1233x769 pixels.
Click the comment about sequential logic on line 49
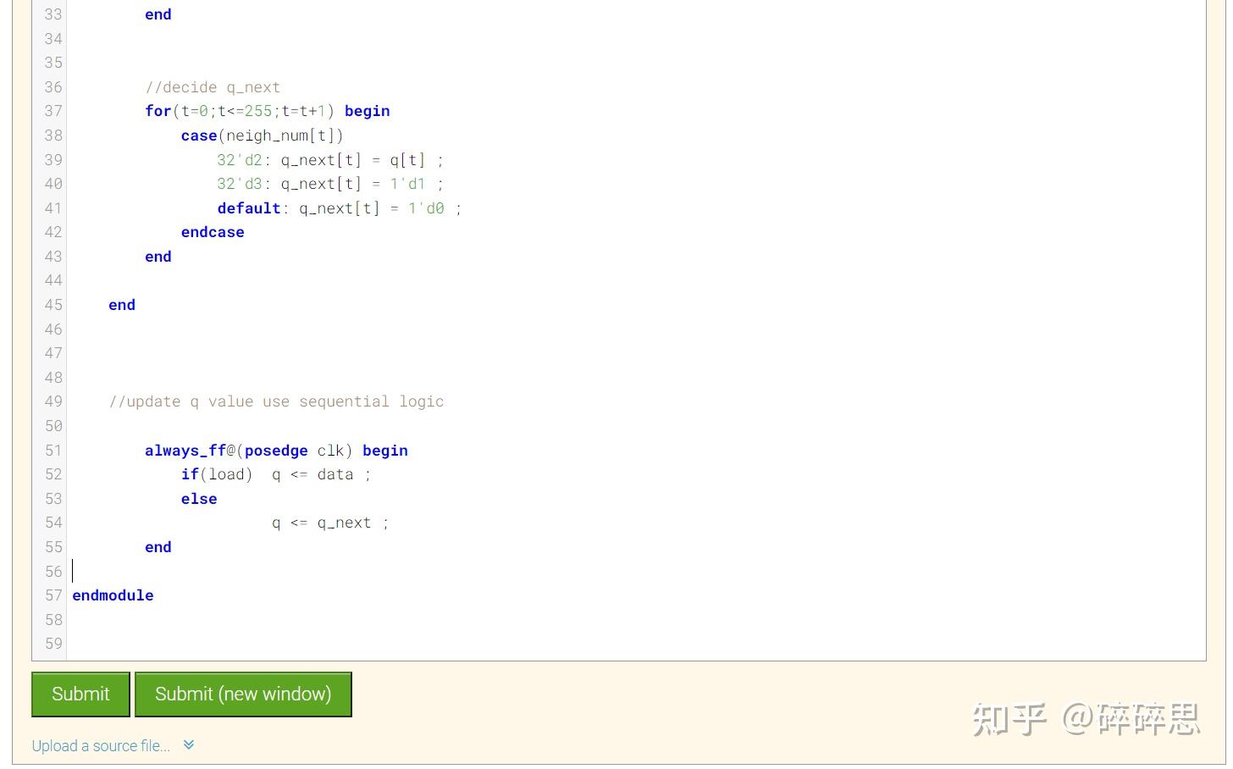[x=277, y=401]
